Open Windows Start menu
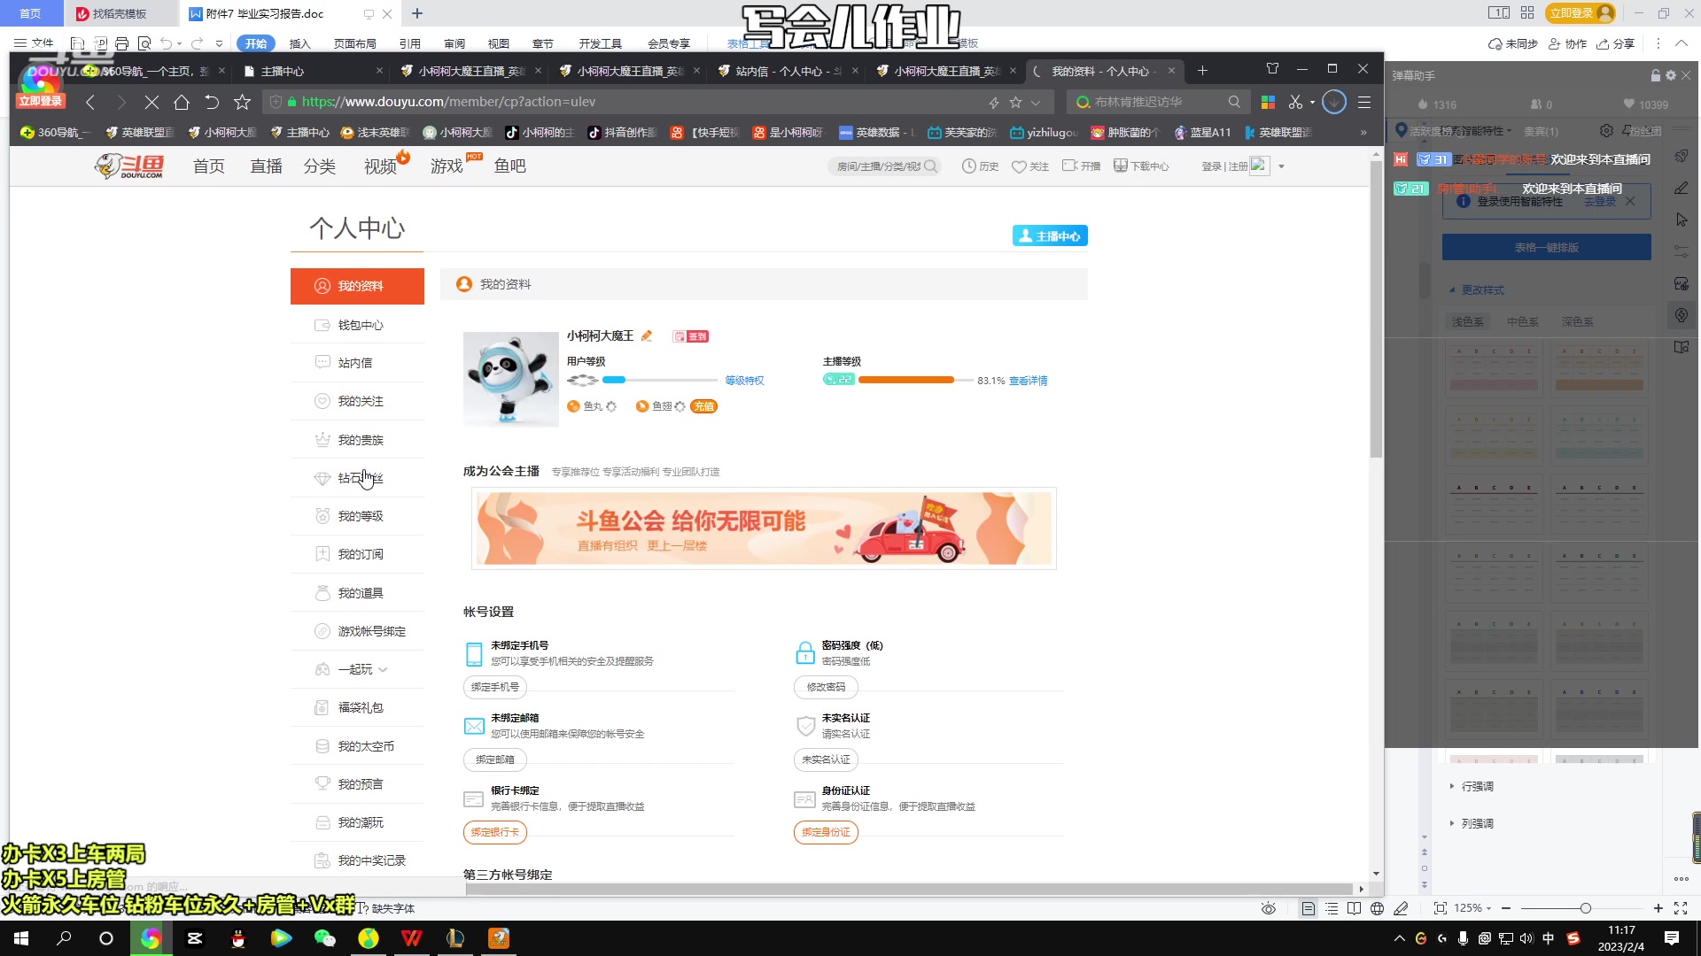1701x956 pixels. pyautogui.click(x=21, y=938)
